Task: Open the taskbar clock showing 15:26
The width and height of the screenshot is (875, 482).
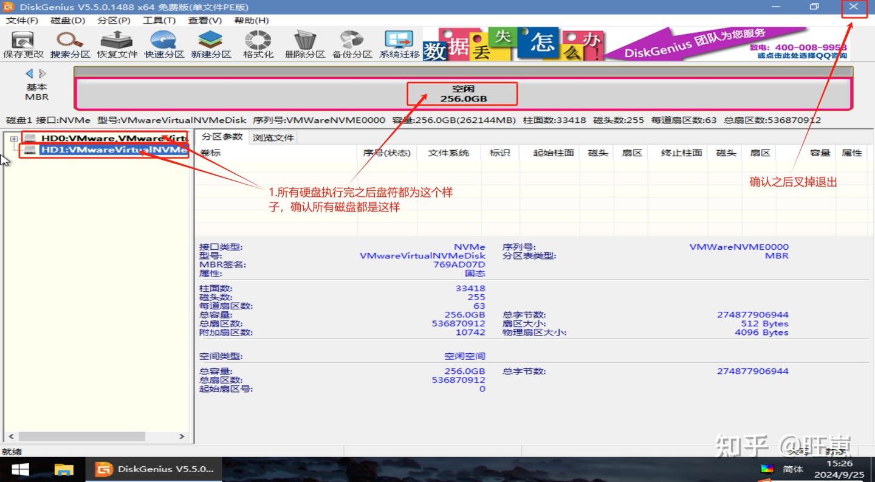Action: tap(840, 468)
